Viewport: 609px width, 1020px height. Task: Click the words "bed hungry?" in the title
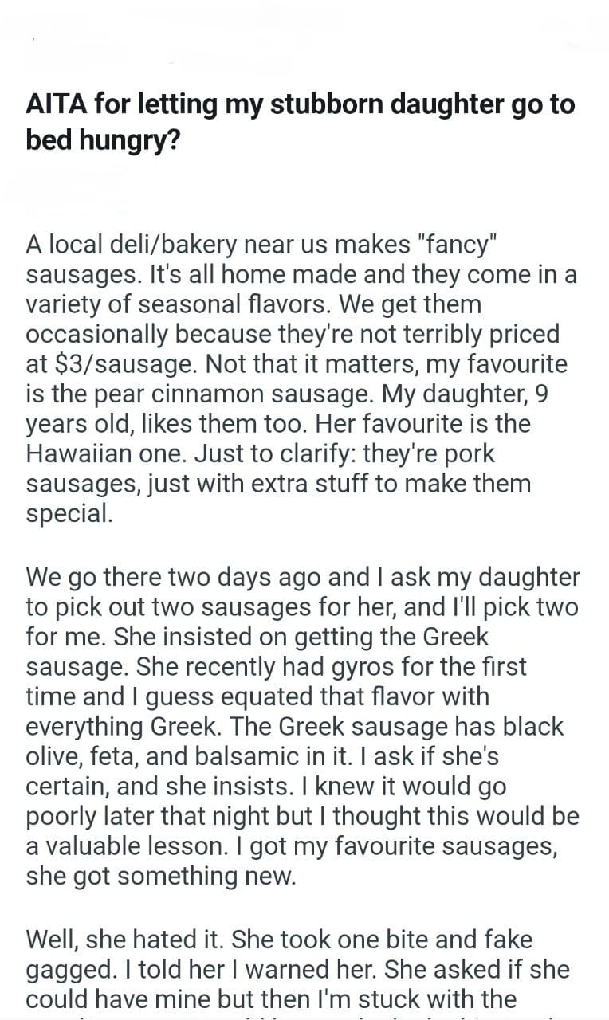point(102,139)
